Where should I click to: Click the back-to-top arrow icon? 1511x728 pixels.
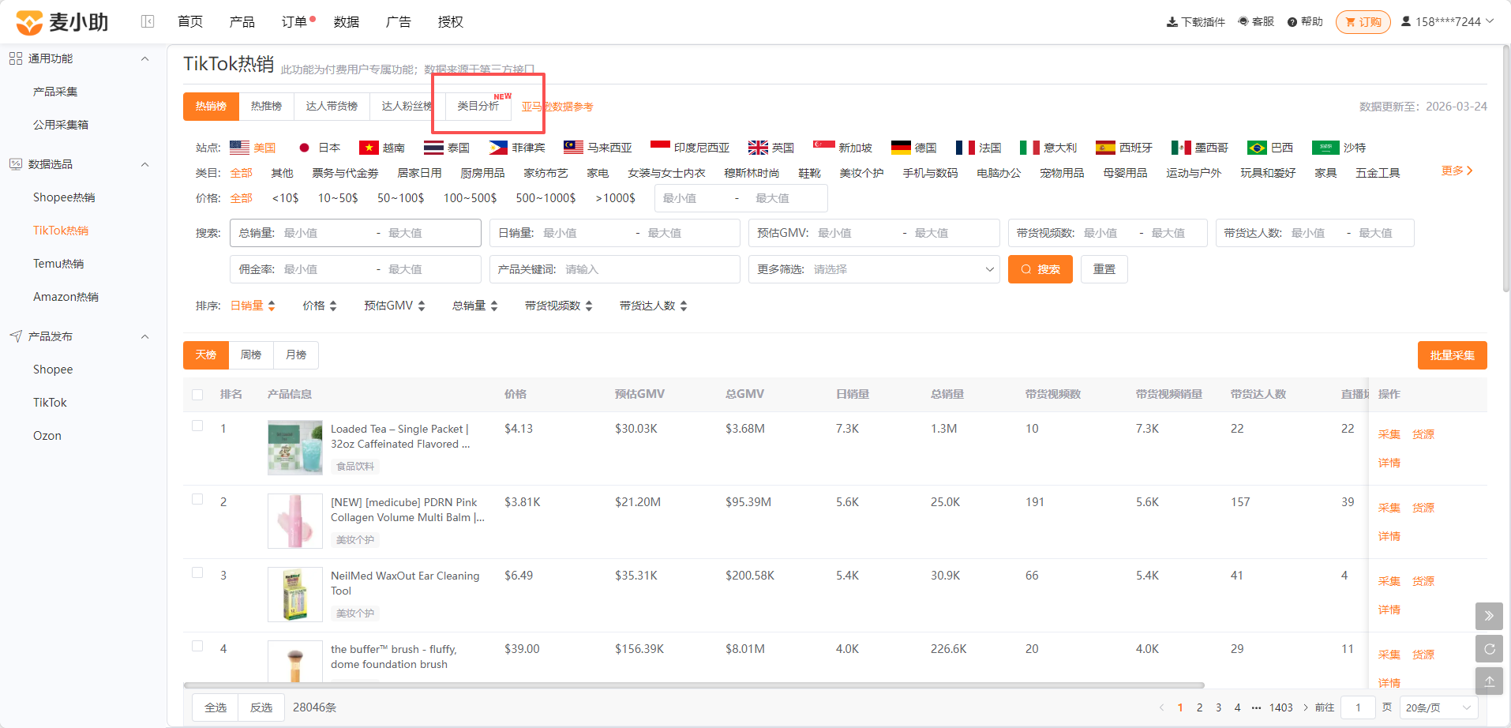[1489, 681]
